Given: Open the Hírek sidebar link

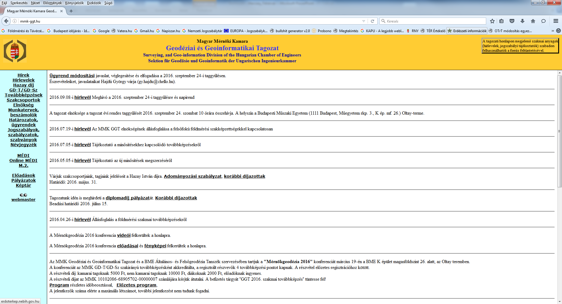Looking at the screenshot, I should (x=23, y=75).
